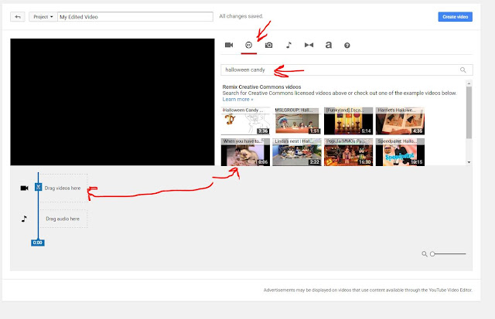Screen dimensions: 495x319
Task: Select the Halloween Candy video thumbnail
Action: click(x=245, y=121)
